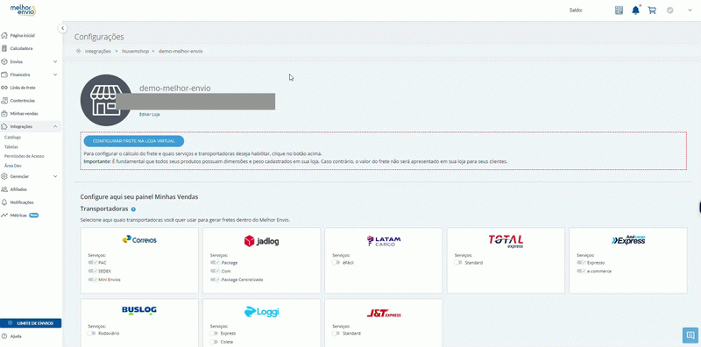Enable the Total Express Standard service
The height and width of the screenshot is (347, 701).
tap(457, 263)
